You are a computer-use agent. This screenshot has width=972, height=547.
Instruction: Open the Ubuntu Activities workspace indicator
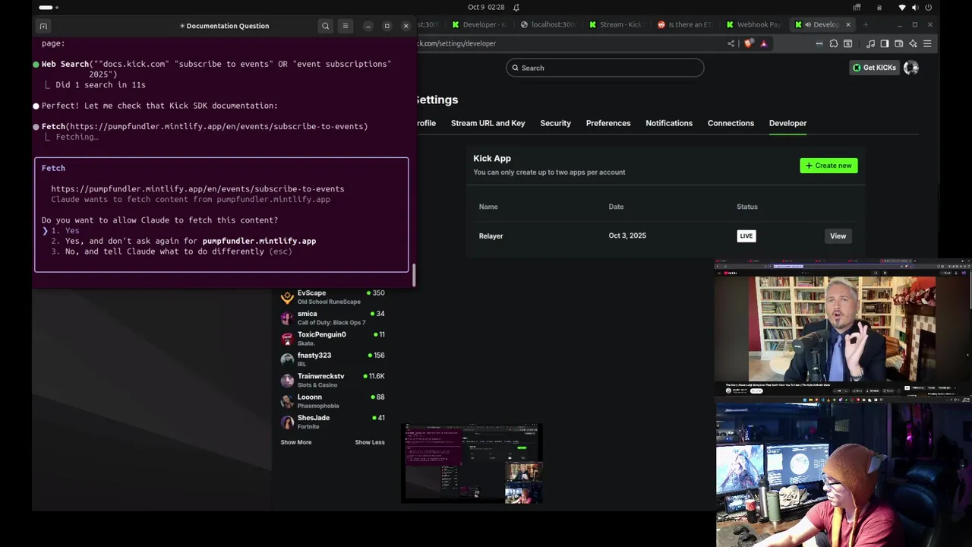point(49,8)
